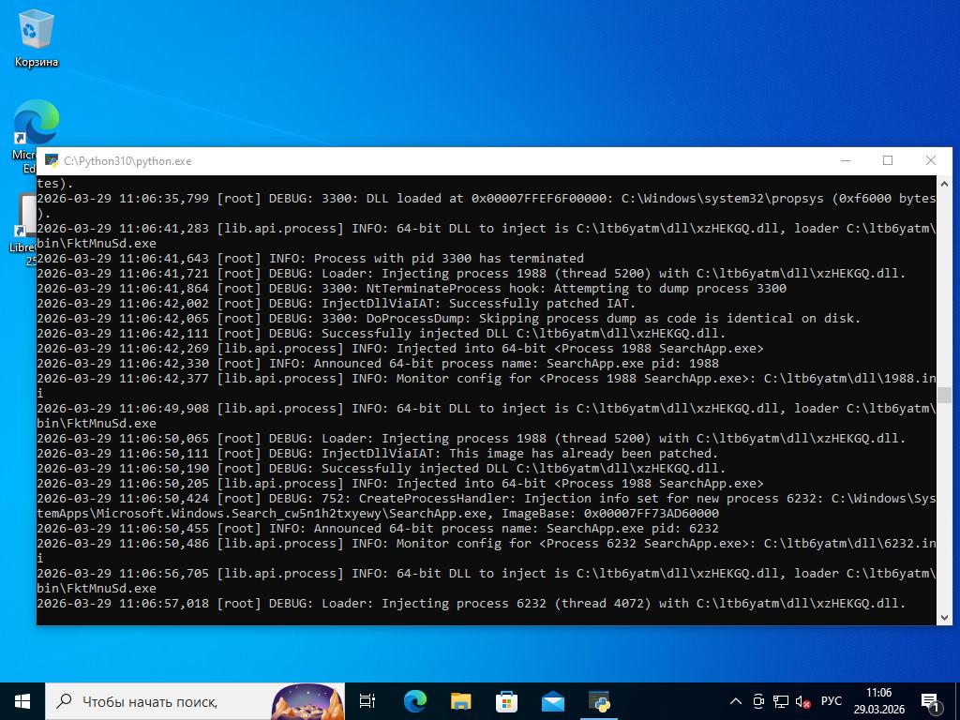Open the notification center

931,701
